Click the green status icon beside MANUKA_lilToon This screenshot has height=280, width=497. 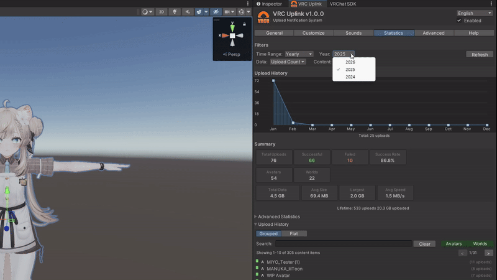pyautogui.click(x=257, y=268)
